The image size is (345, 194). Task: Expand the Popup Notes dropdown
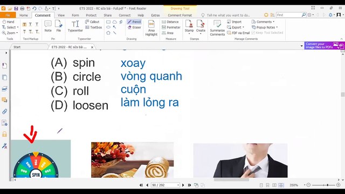click(x=277, y=27)
